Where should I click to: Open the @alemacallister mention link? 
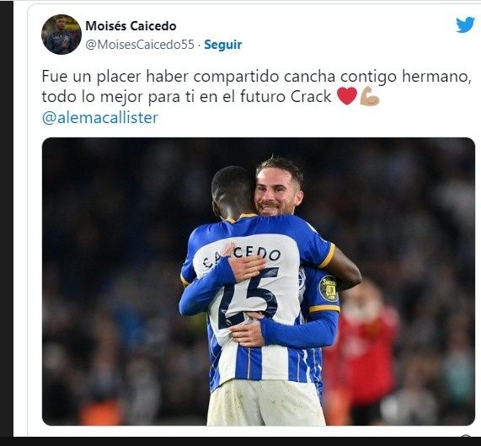click(x=100, y=118)
